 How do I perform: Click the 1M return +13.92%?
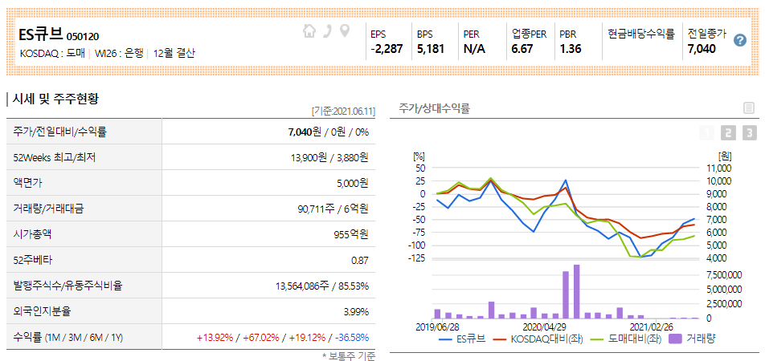pos(215,338)
